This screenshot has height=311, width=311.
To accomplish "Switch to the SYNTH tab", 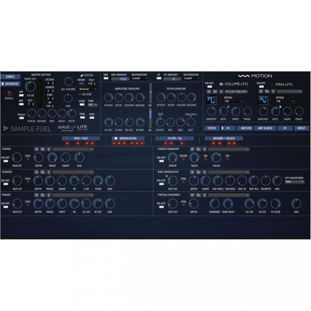I will [x=211, y=128].
